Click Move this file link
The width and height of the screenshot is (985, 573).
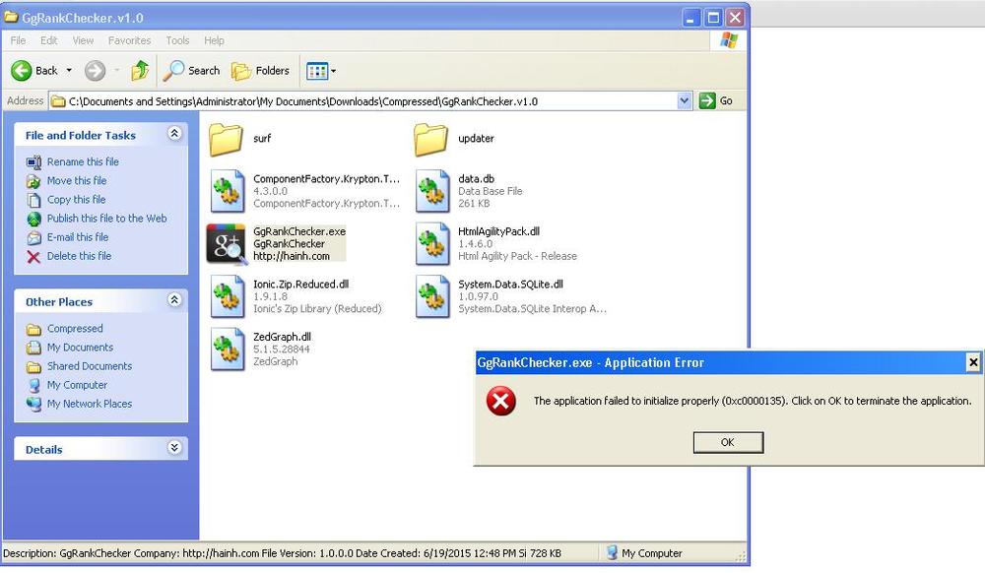pos(77,180)
